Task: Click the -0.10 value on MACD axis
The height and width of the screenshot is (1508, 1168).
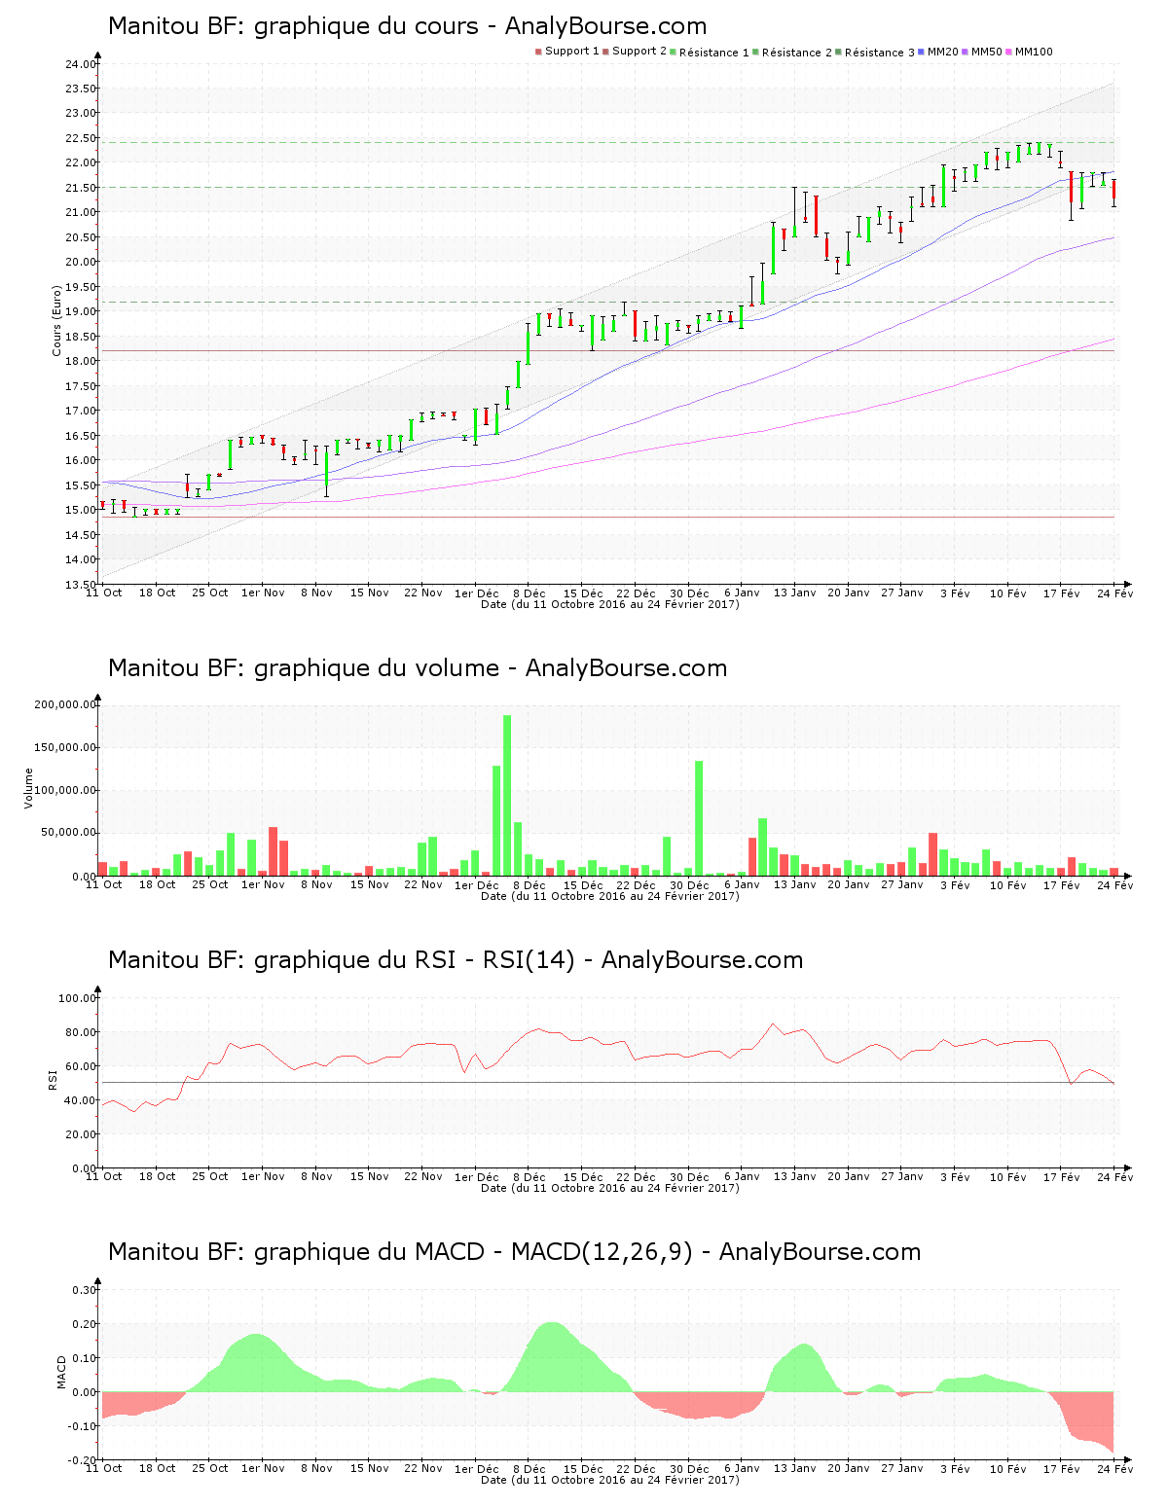Action: pyautogui.click(x=83, y=1426)
